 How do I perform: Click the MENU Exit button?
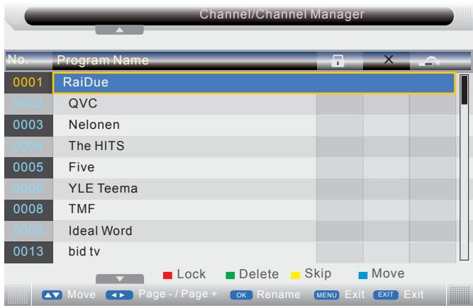(326, 295)
